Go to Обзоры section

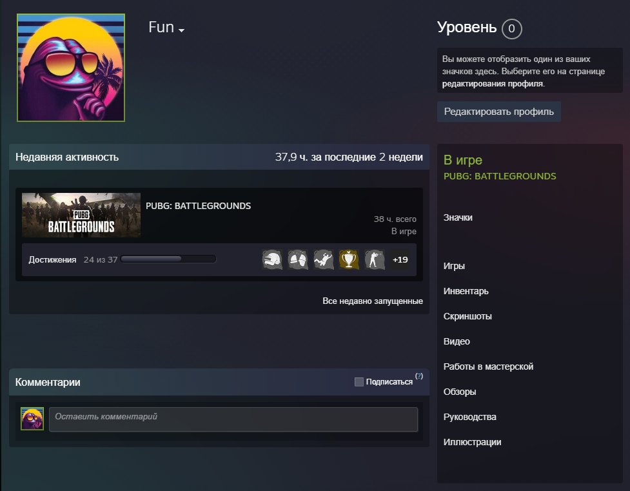(x=460, y=392)
